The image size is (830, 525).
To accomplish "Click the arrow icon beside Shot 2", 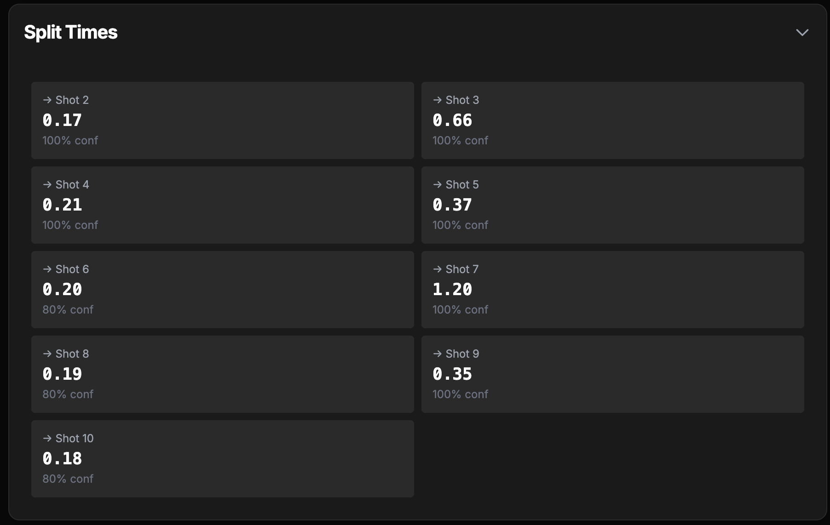I will click(47, 100).
